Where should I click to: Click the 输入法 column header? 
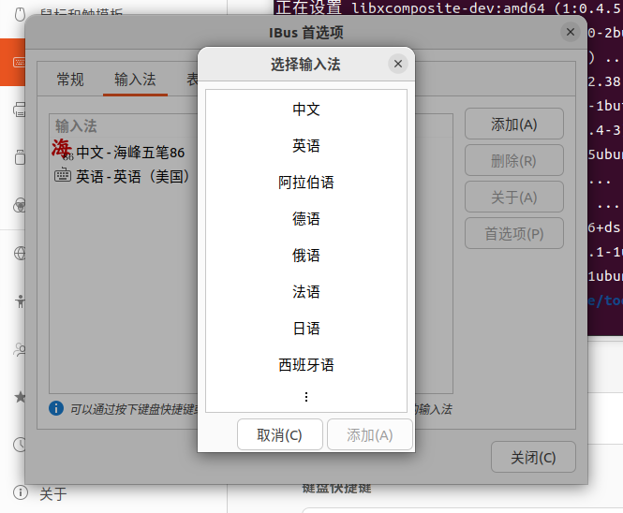(76, 125)
